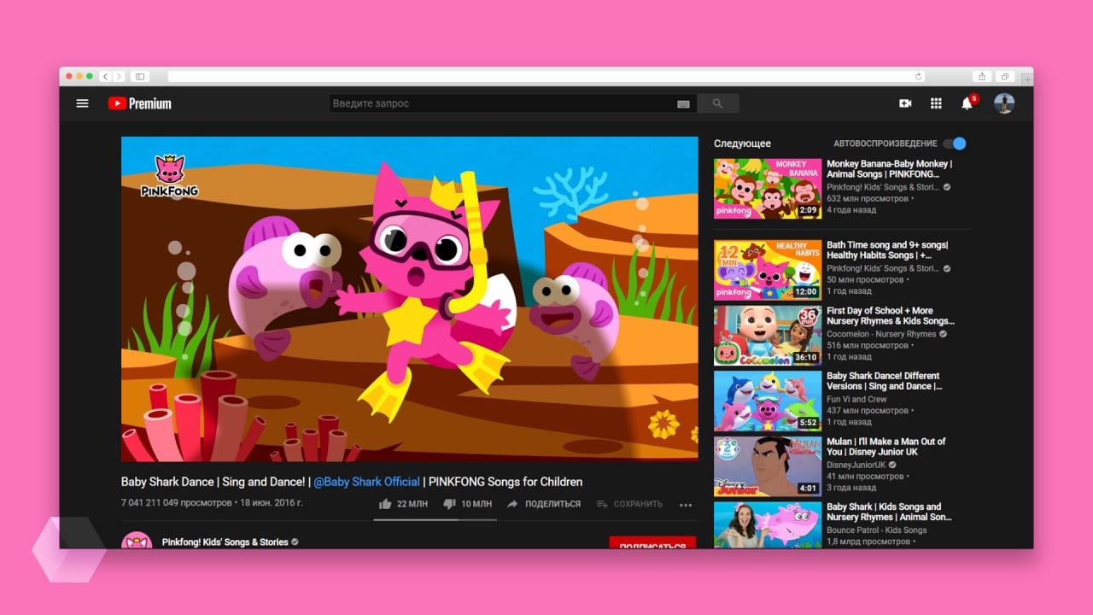
Task: Click Safari forward navigation arrow
Action: click(119, 77)
